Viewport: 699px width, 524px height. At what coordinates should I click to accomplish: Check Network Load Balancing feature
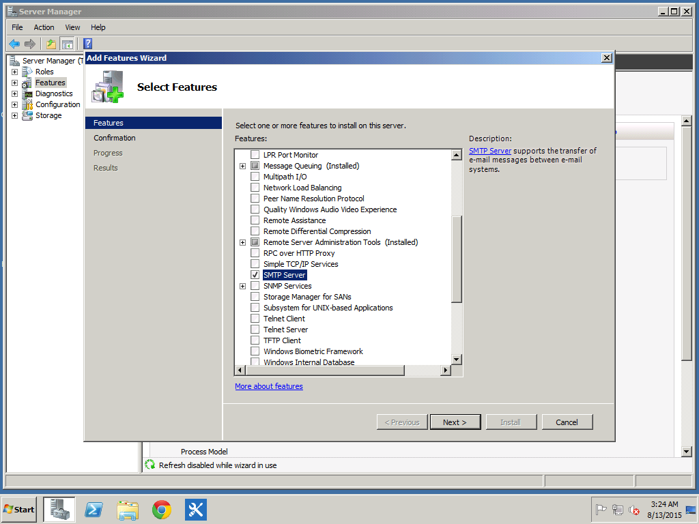tap(255, 188)
